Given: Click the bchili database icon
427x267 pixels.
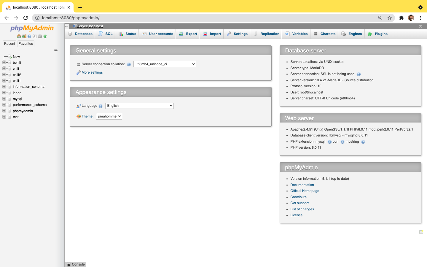Looking at the screenshot, I should (x=10, y=63).
